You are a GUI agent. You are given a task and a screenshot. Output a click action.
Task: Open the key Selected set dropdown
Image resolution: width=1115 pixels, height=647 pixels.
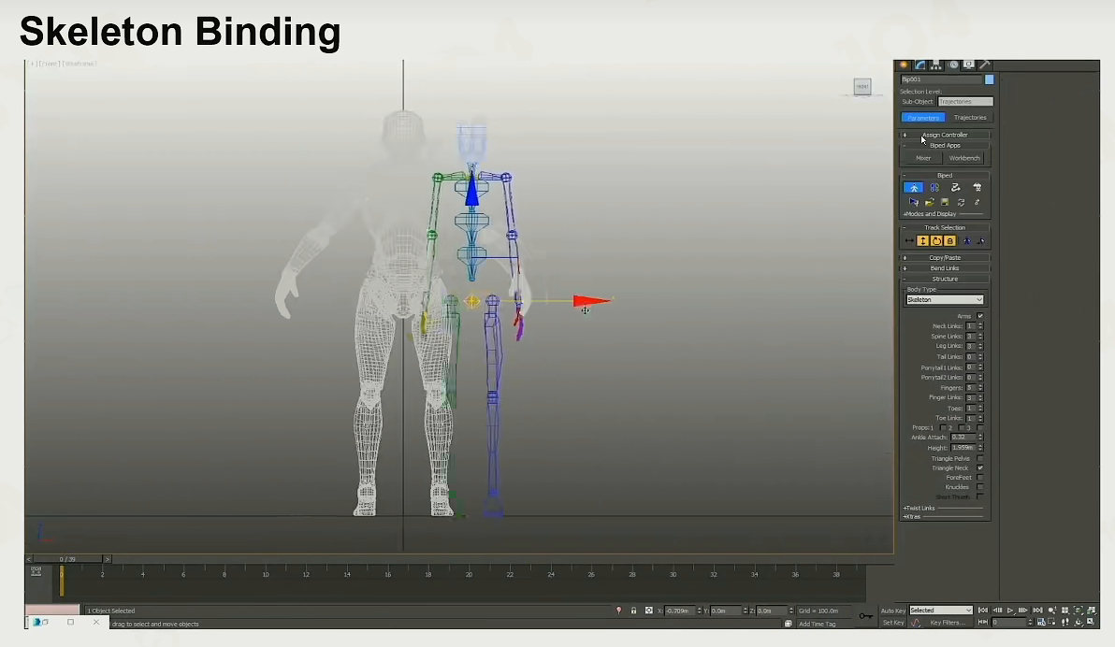[941, 611]
